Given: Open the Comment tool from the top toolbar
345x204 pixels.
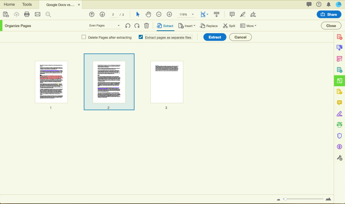Looking at the screenshot, I should click(x=231, y=14).
